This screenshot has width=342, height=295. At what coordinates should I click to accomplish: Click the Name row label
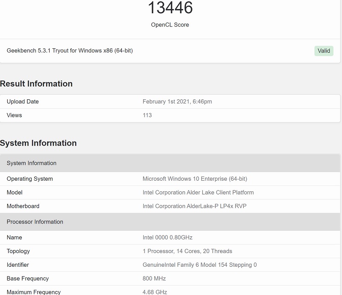(15, 238)
